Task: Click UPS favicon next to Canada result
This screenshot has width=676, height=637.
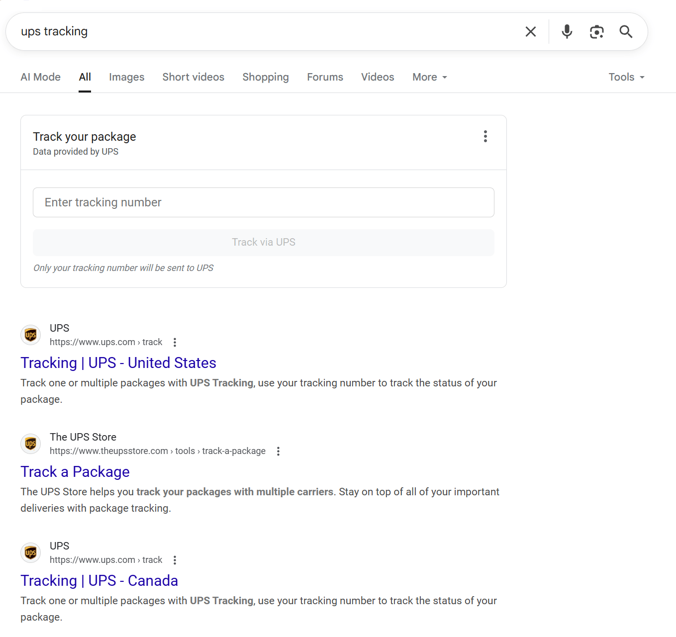Action: [31, 552]
